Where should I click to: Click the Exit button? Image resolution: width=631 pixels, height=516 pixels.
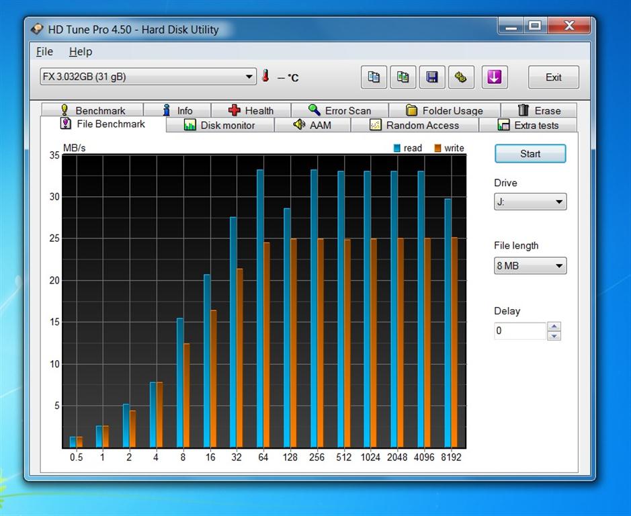pos(553,77)
